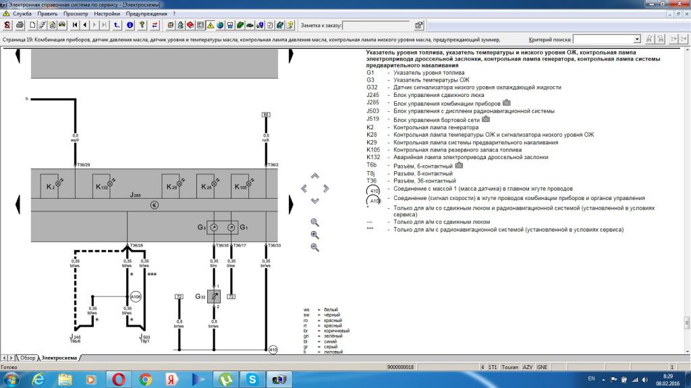
Task: Click the tab scroll right arrow at bottom
Action: tap(11, 358)
